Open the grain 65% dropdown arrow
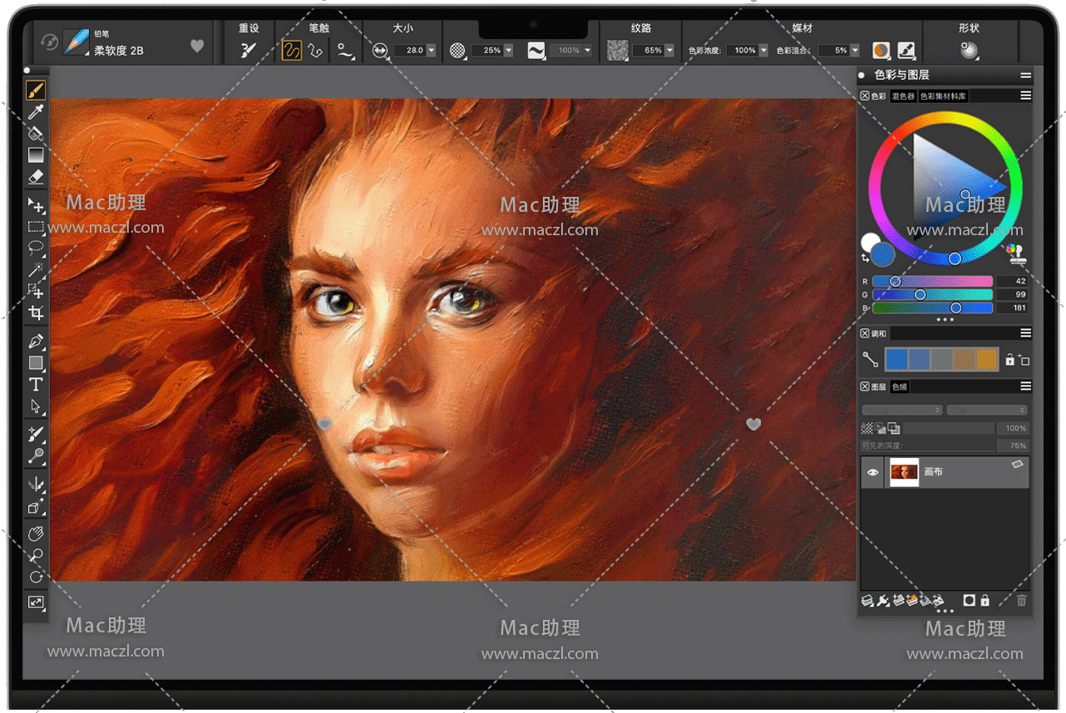Viewport: 1066px width, 713px height. coord(669,51)
